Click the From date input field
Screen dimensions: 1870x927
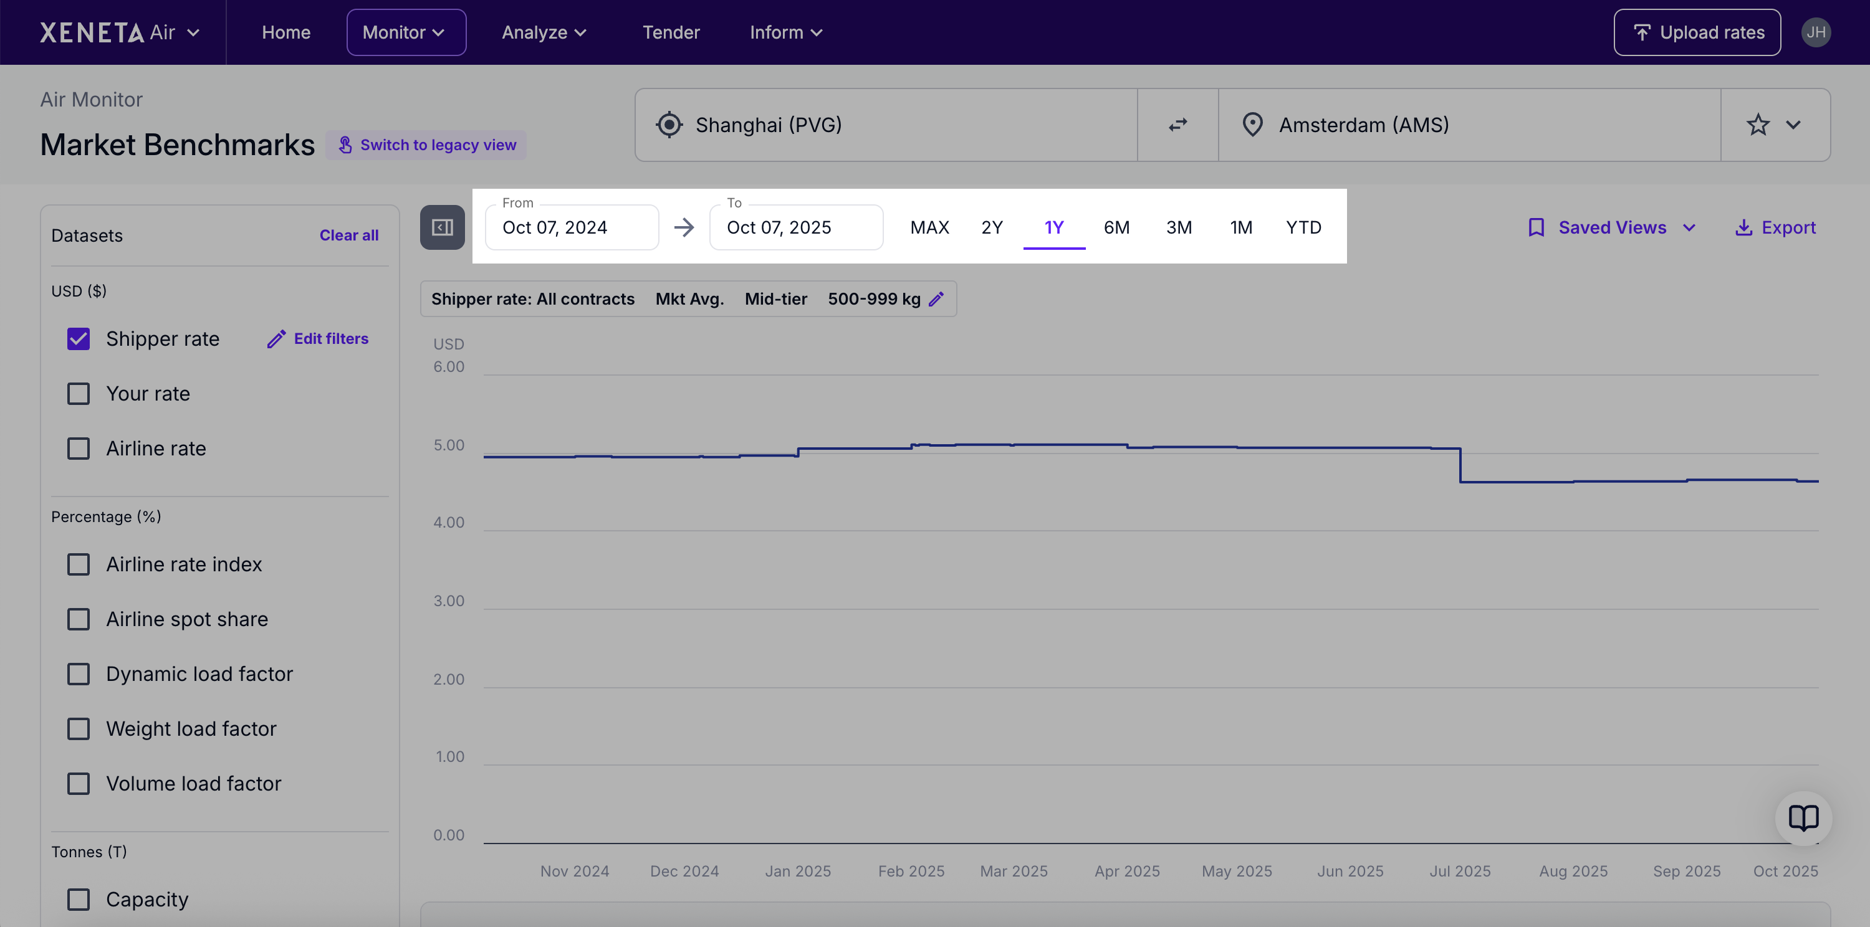coord(572,228)
